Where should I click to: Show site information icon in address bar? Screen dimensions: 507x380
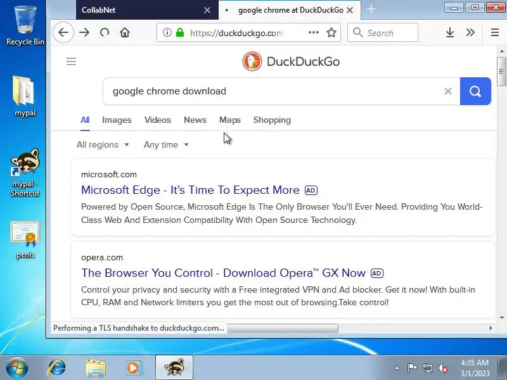tap(167, 32)
